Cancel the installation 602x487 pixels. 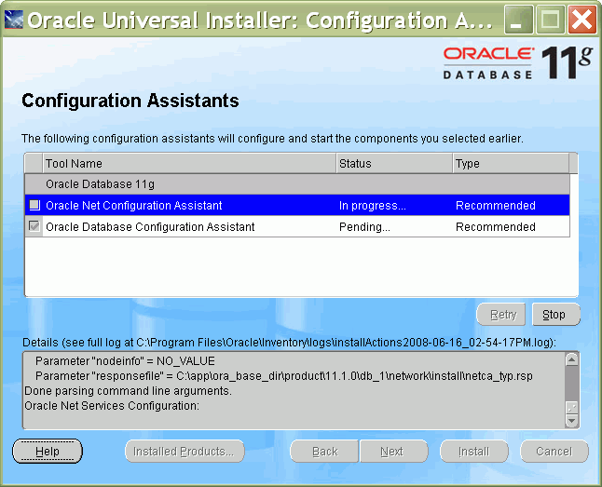[554, 452]
